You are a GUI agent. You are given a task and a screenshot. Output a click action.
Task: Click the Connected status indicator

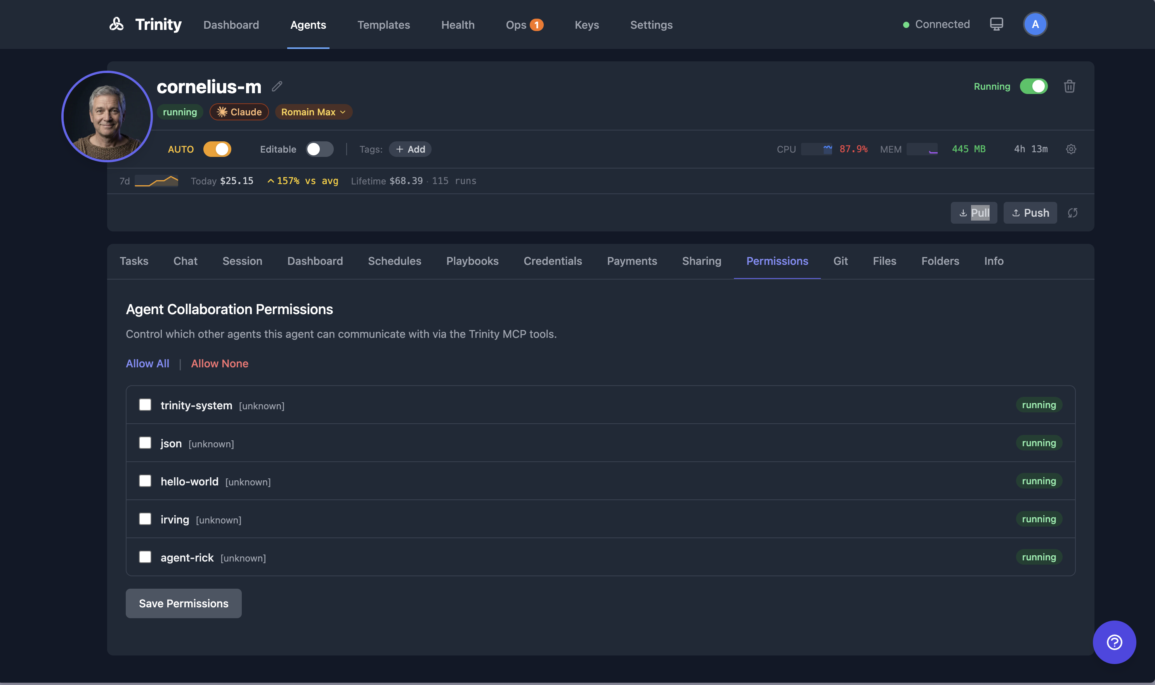[x=936, y=24]
